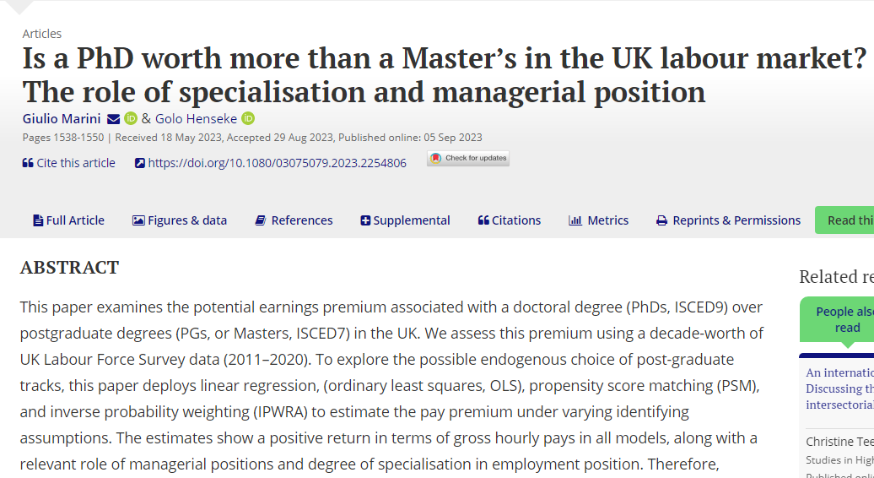
Task: Switch to the Citations tab
Action: tap(510, 220)
